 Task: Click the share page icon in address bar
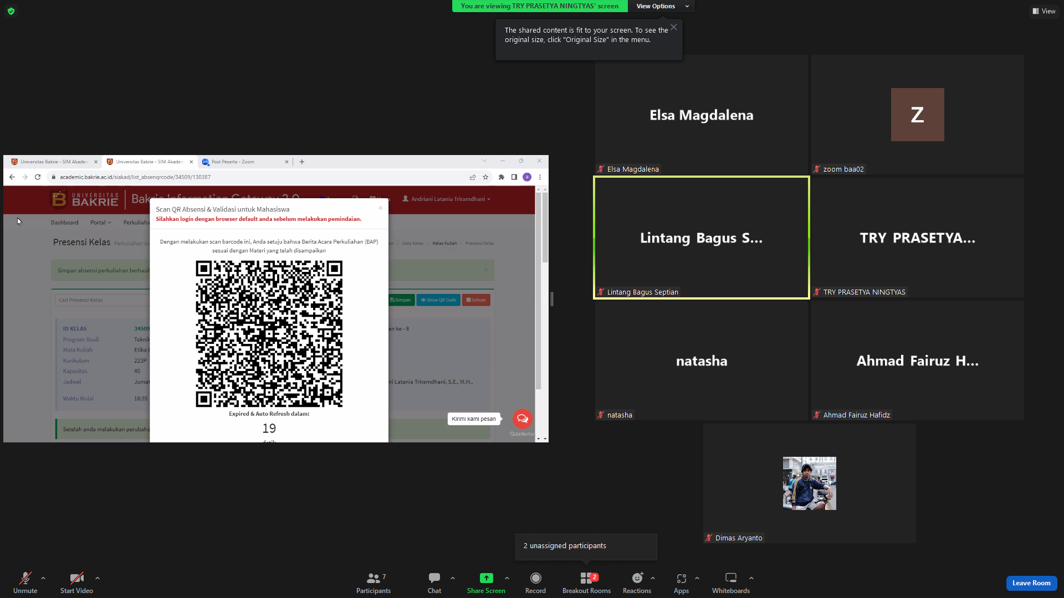pyautogui.click(x=473, y=177)
